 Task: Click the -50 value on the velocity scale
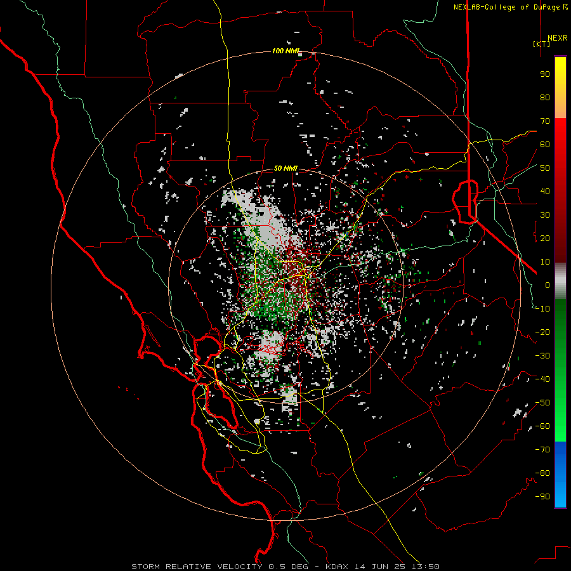click(x=542, y=403)
